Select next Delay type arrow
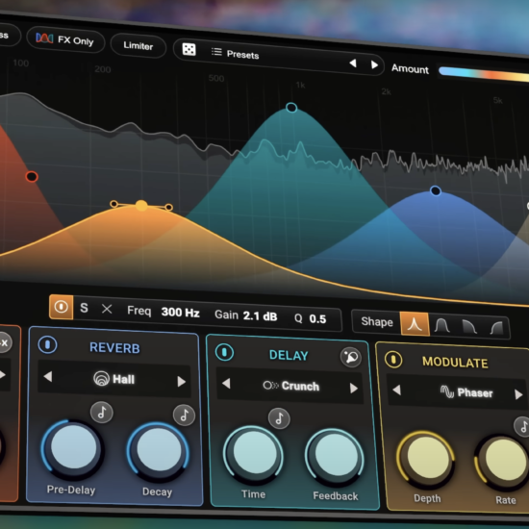529x529 pixels. coord(353,388)
